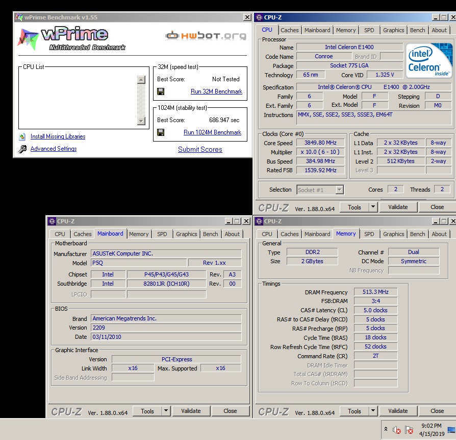Switch to Memory tab in top CPU-Z window
This screenshot has width=456, height=440.
point(346,30)
